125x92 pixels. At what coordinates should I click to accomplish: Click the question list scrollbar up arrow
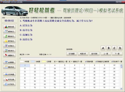pyautogui.click(x=121, y=65)
